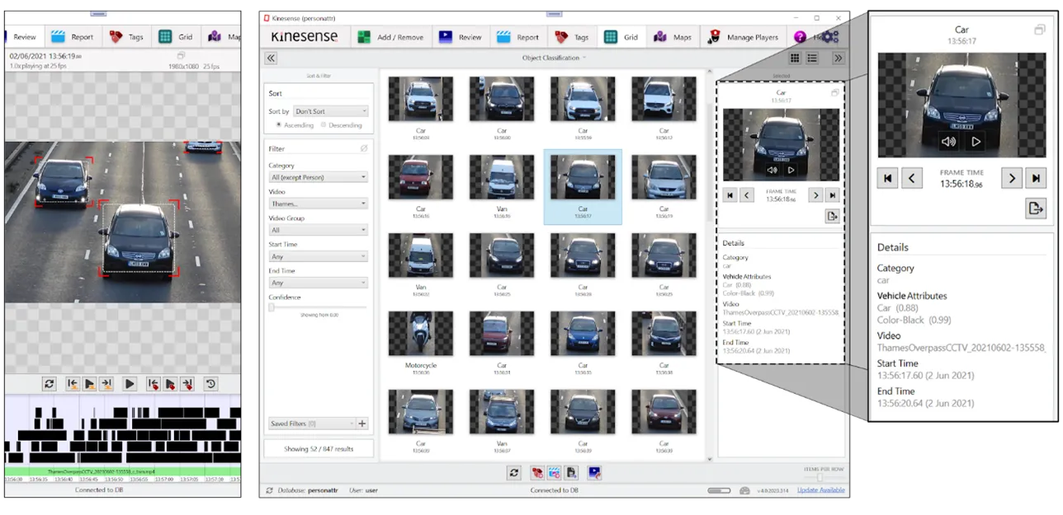The width and height of the screenshot is (1063, 515).
Task: Click play in the enlarged callout preview
Action: [976, 142]
